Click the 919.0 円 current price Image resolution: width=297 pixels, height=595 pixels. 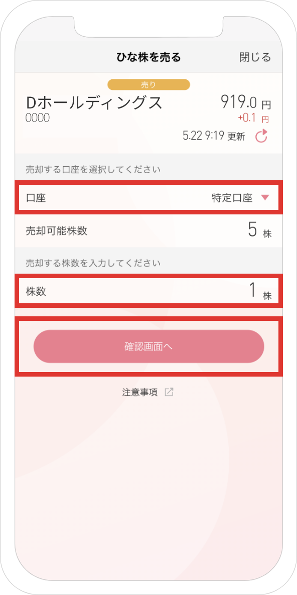(x=246, y=102)
